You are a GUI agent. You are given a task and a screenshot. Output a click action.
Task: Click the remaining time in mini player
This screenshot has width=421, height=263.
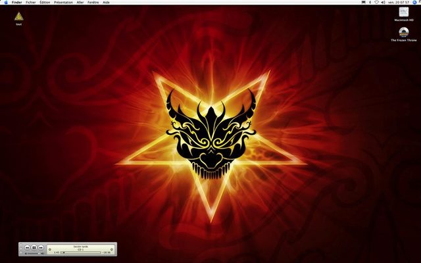(107, 252)
